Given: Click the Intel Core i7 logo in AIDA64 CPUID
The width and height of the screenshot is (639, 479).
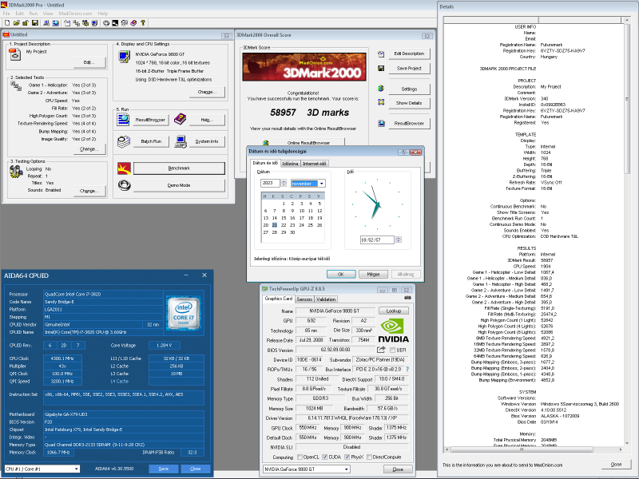Looking at the screenshot, I should click(x=184, y=313).
